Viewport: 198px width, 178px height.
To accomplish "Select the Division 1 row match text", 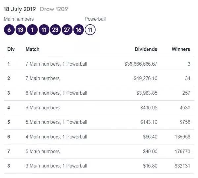I will 56,64.
